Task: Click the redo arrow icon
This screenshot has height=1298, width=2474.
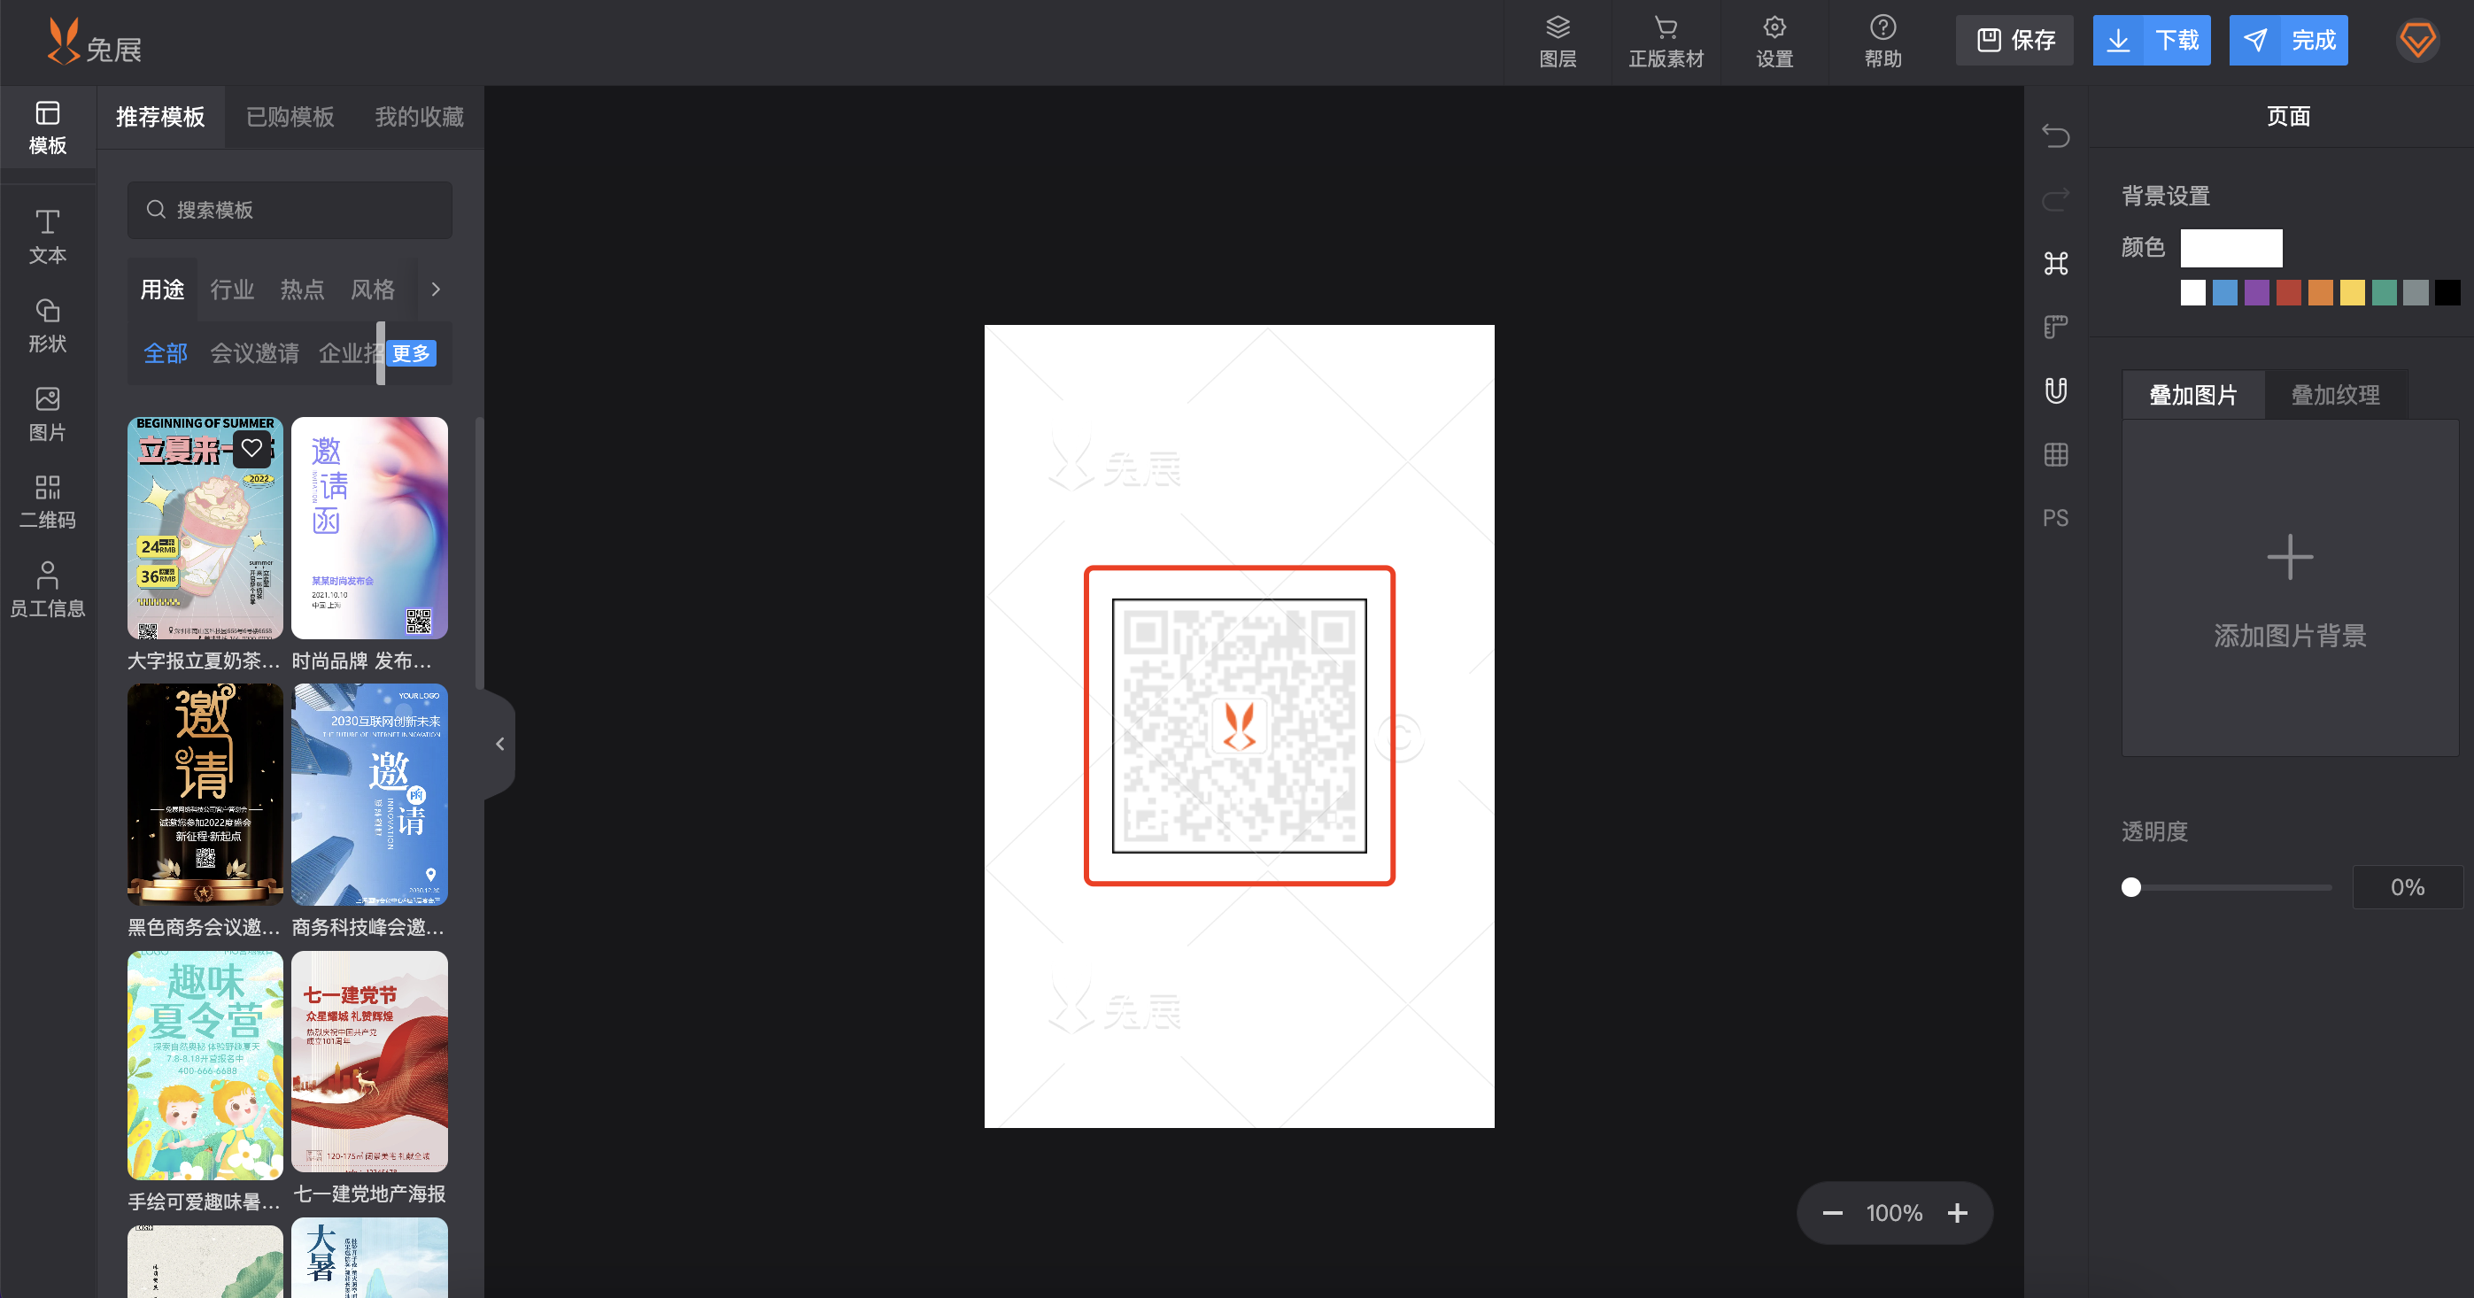Action: 2055,198
